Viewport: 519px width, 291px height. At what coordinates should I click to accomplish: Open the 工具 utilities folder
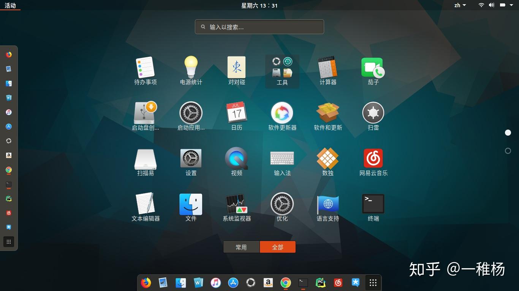pyautogui.click(x=282, y=71)
